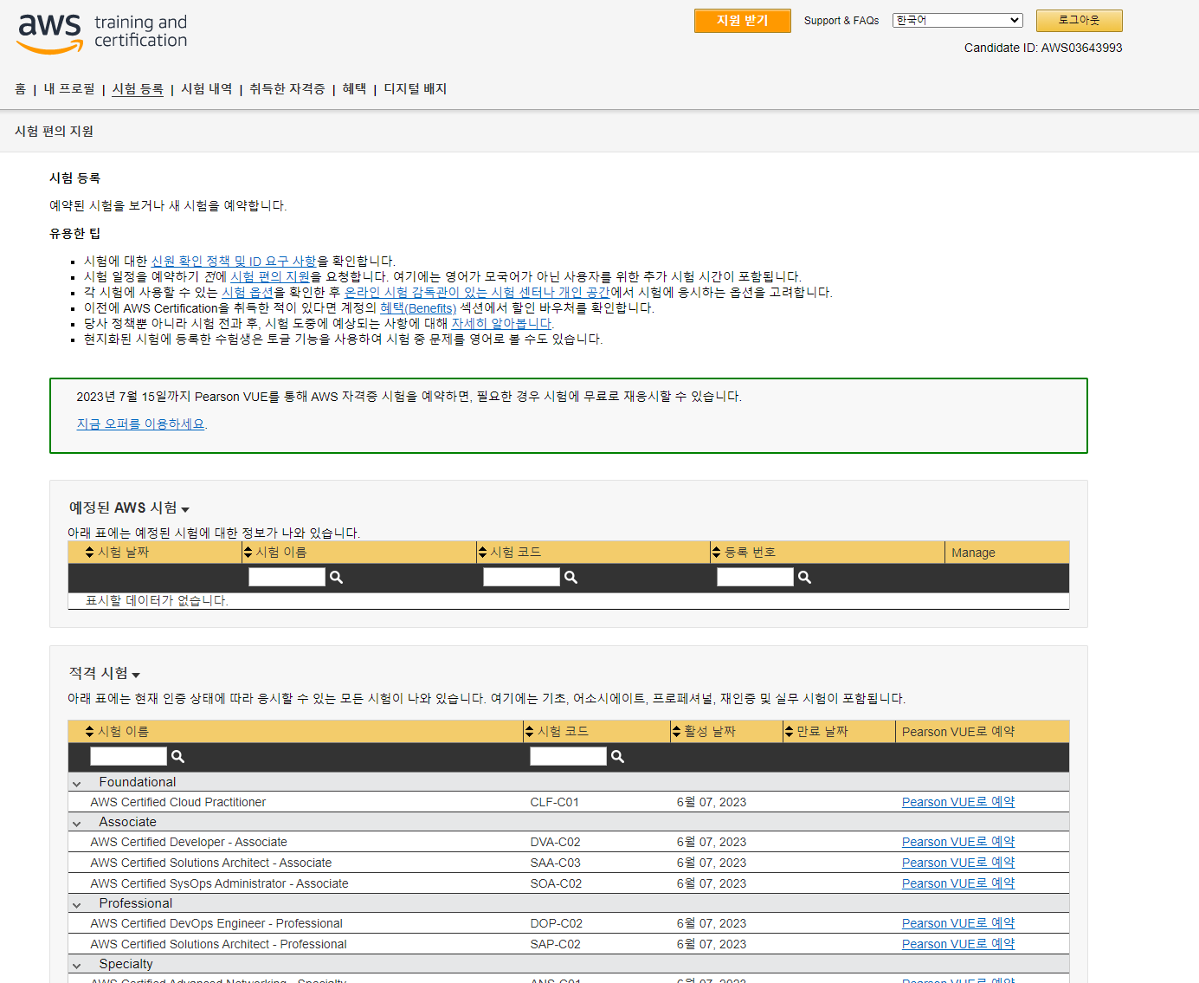The image size is (1199, 983).
Task: Book Developer Associate exam via Pearson VUE
Action: coord(958,843)
